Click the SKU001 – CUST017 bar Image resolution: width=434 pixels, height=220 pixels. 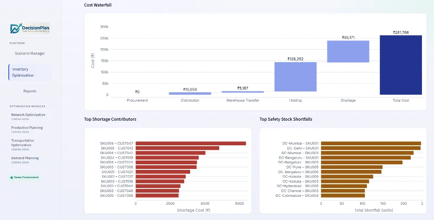(x=160, y=176)
